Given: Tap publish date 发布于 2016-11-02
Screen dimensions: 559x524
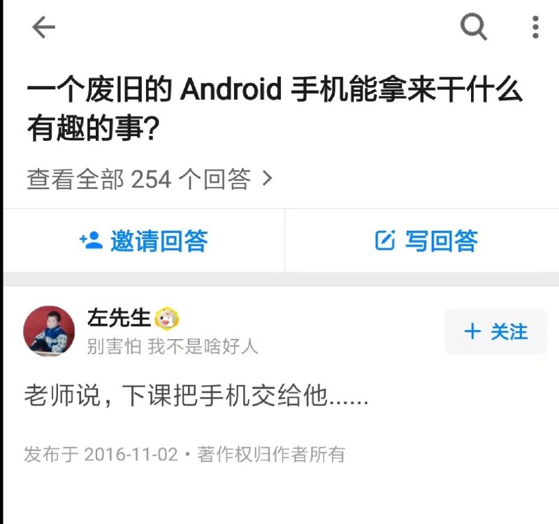Looking at the screenshot, I should [x=101, y=454].
